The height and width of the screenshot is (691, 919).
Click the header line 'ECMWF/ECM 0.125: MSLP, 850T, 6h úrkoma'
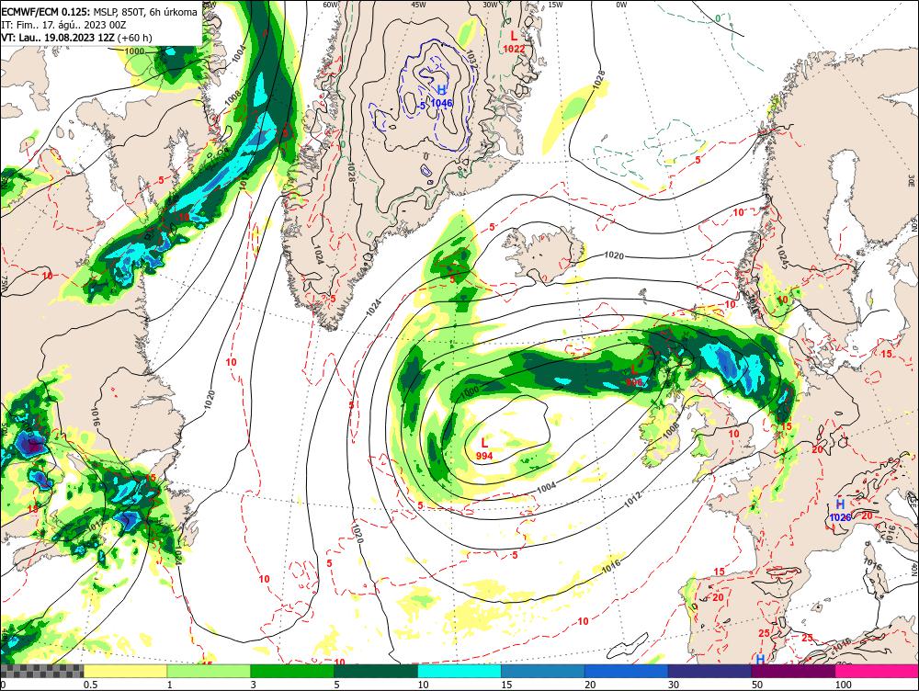pos(99,12)
